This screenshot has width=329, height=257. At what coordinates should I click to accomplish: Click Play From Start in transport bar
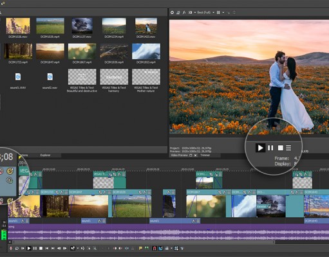coord(23,248)
